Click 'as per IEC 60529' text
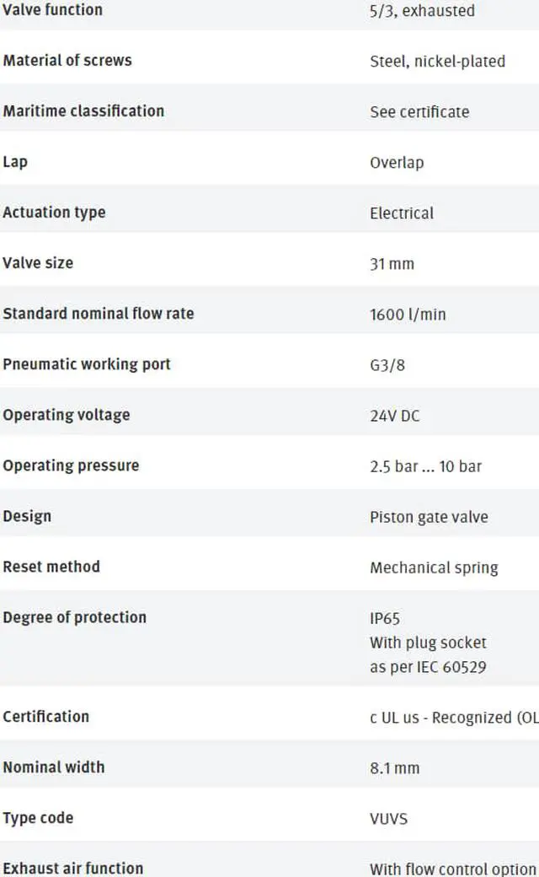The image size is (539, 877). tap(428, 667)
